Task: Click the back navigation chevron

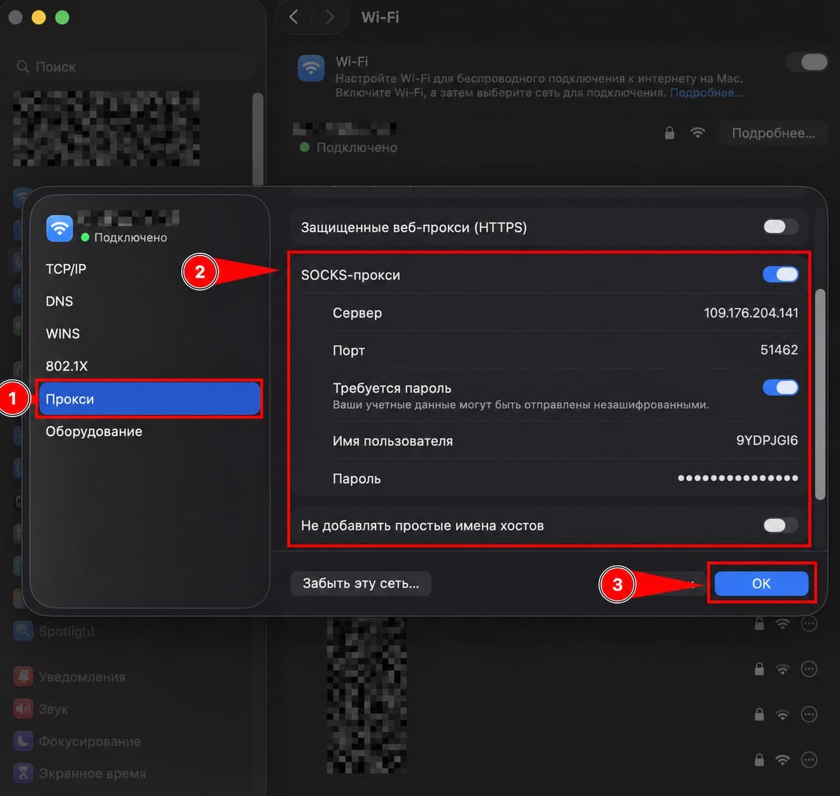Action: tap(294, 17)
